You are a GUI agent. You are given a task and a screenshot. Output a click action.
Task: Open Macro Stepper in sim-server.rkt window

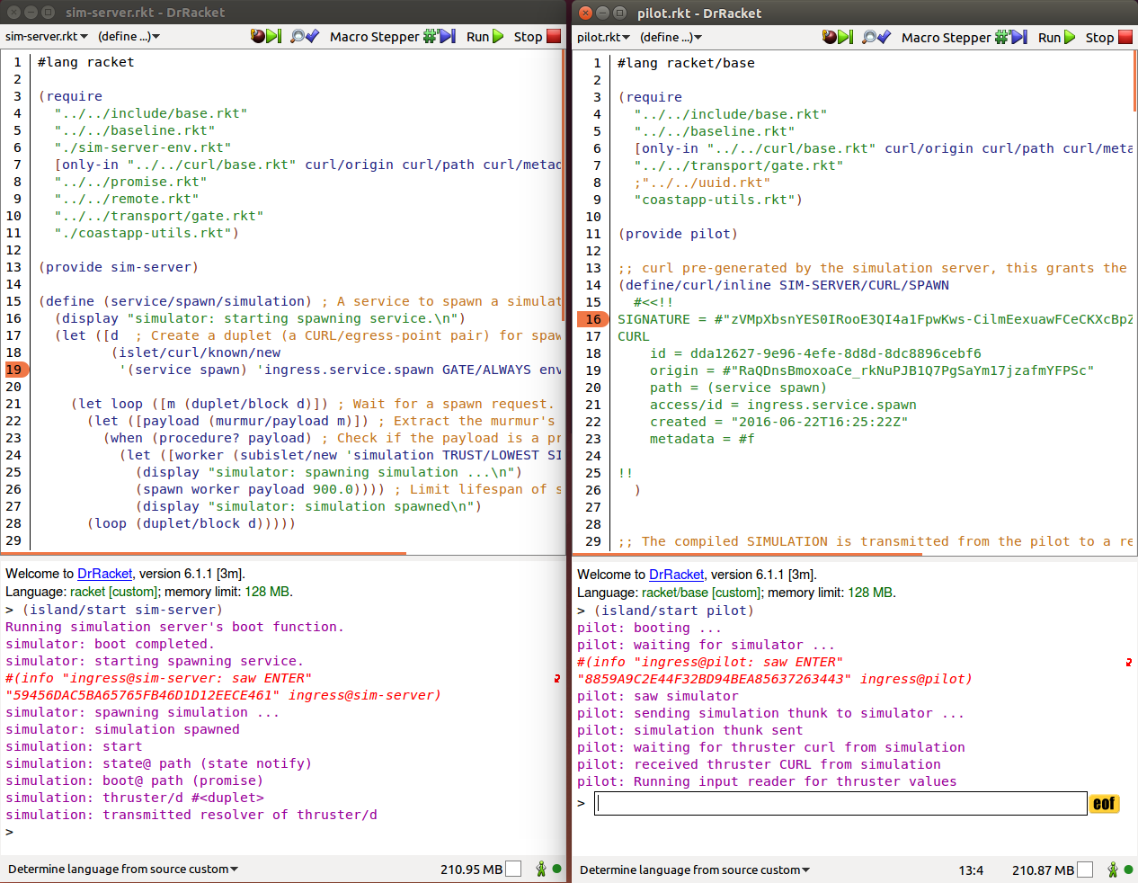pos(393,36)
